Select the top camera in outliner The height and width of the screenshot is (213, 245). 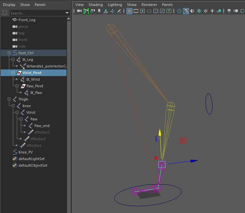click(x=21, y=33)
